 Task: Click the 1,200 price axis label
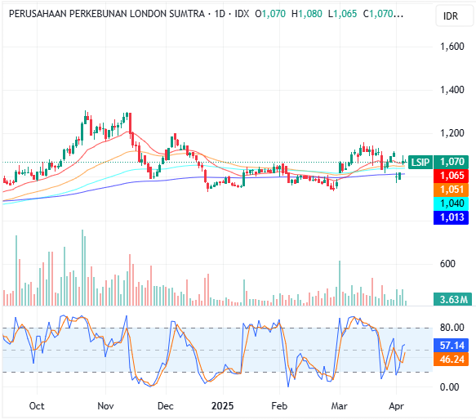point(452,133)
